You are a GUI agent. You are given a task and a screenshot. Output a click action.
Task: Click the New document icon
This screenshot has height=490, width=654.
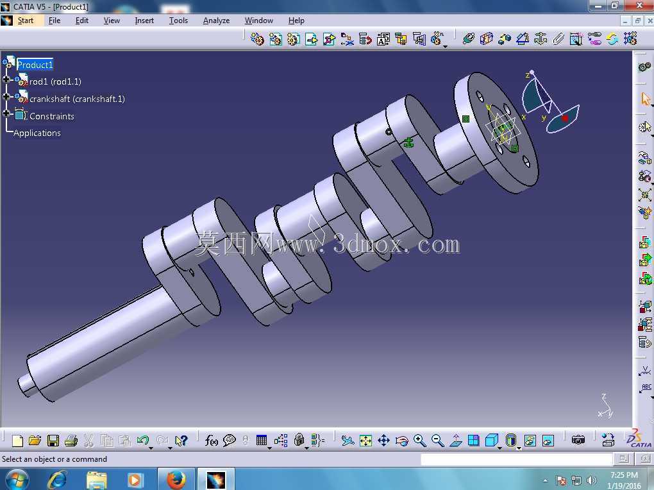click(x=17, y=441)
